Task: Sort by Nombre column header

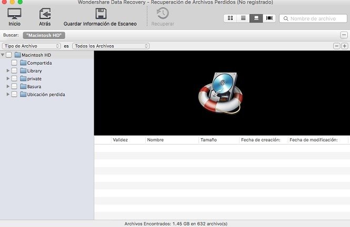Action: pyautogui.click(x=172, y=140)
